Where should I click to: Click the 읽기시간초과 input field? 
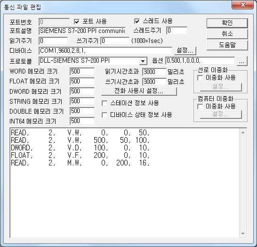point(154,72)
